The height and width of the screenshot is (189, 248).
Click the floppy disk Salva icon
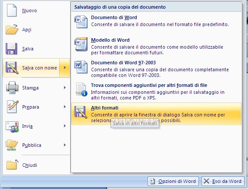tap(11, 49)
